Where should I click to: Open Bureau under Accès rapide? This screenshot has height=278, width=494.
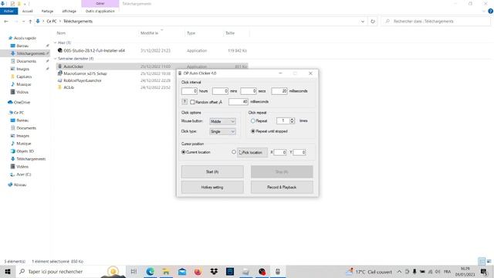tap(22, 46)
